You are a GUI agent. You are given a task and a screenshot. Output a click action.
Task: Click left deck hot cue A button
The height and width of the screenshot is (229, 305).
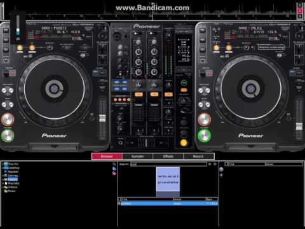(6, 30)
